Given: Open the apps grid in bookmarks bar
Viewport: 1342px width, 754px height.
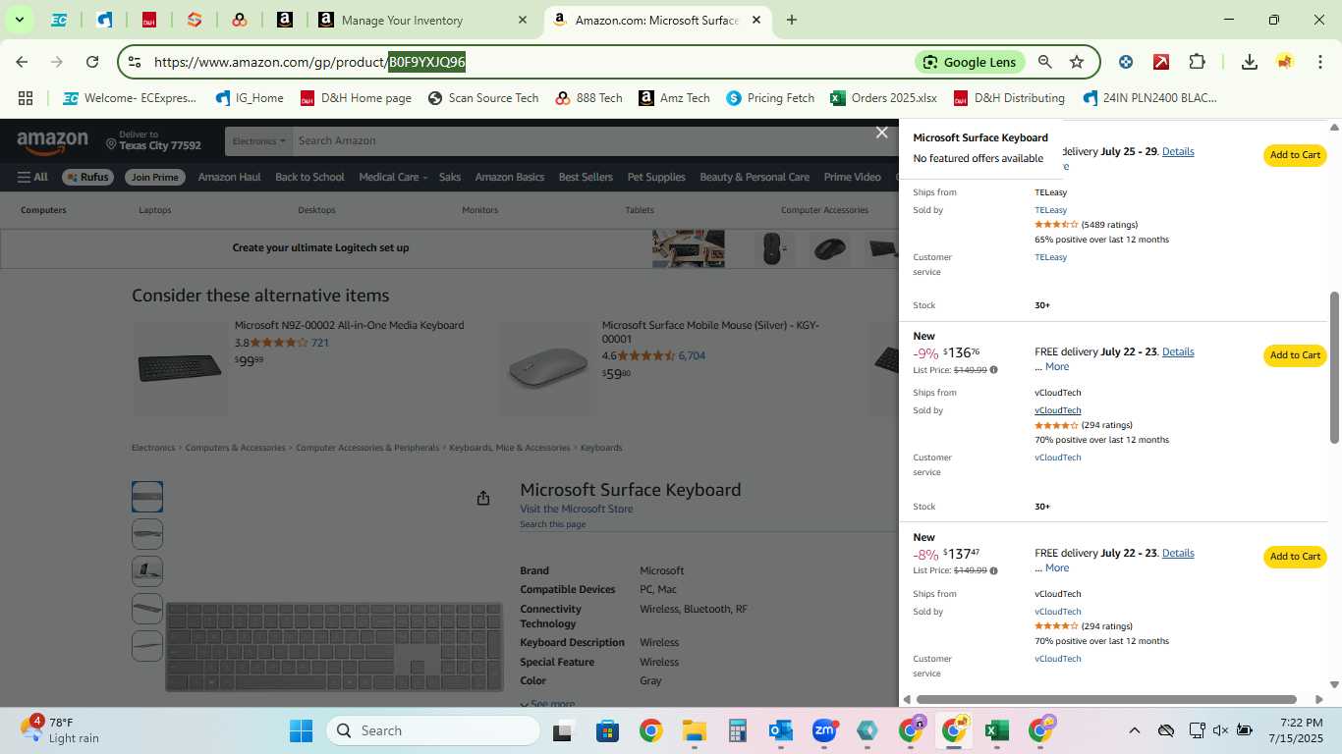Looking at the screenshot, I should tap(26, 98).
